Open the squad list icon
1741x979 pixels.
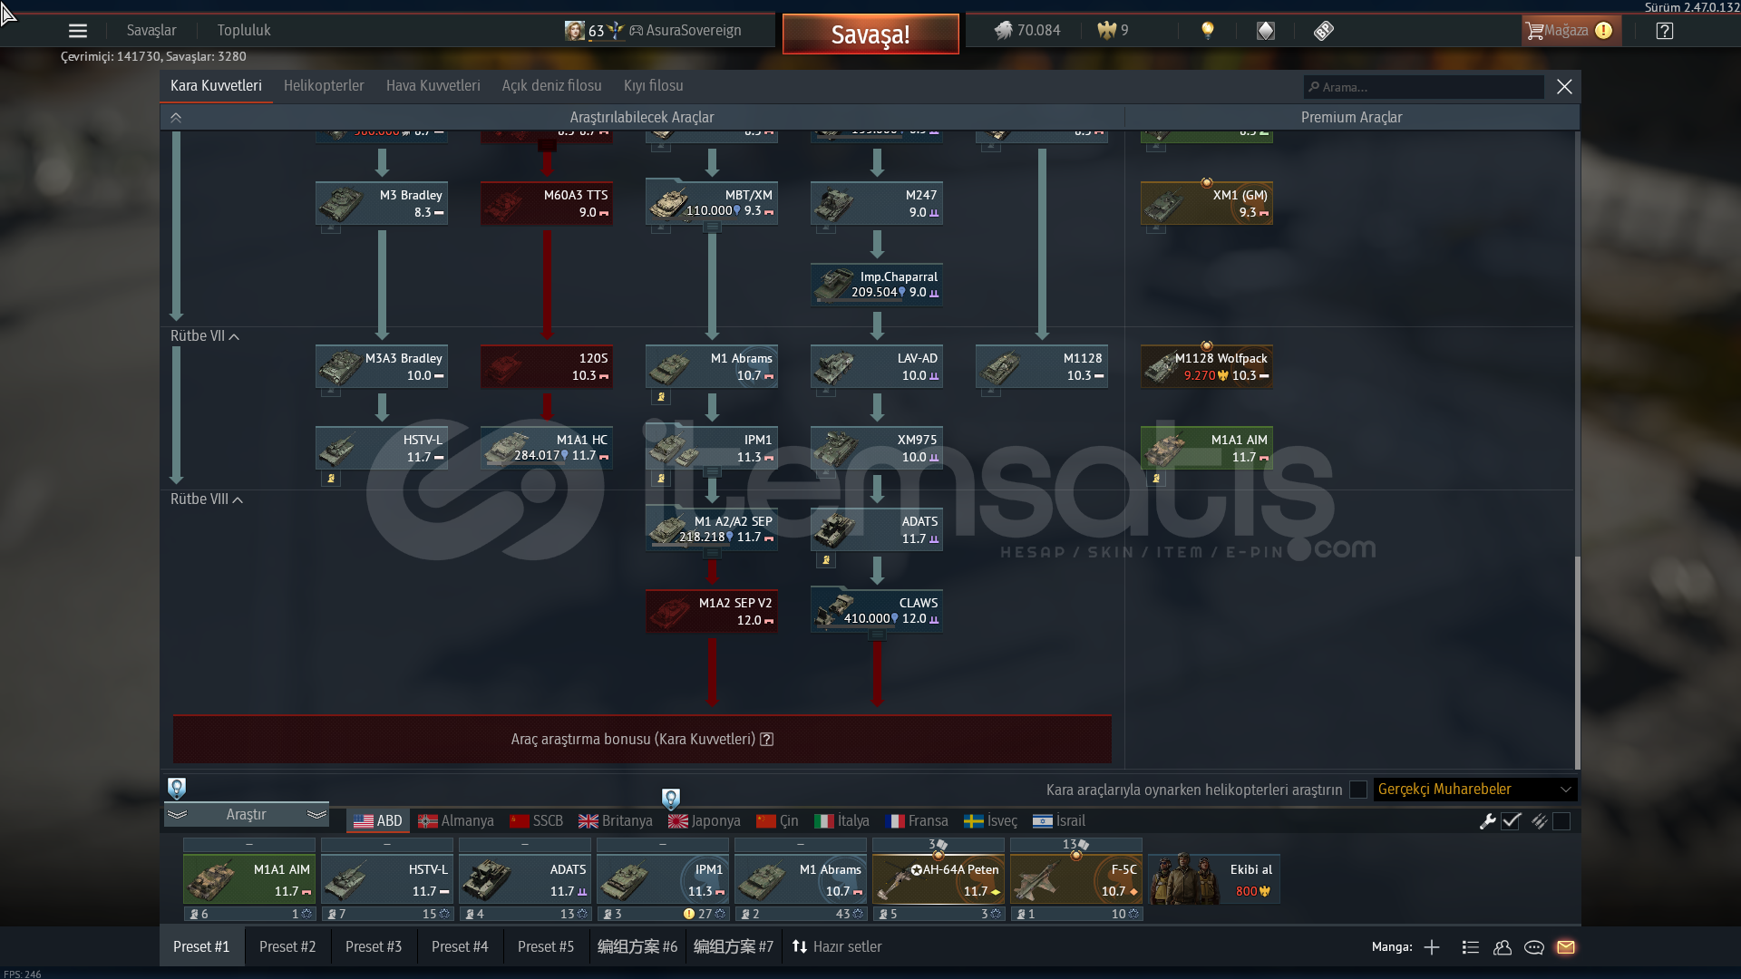pos(1470,947)
